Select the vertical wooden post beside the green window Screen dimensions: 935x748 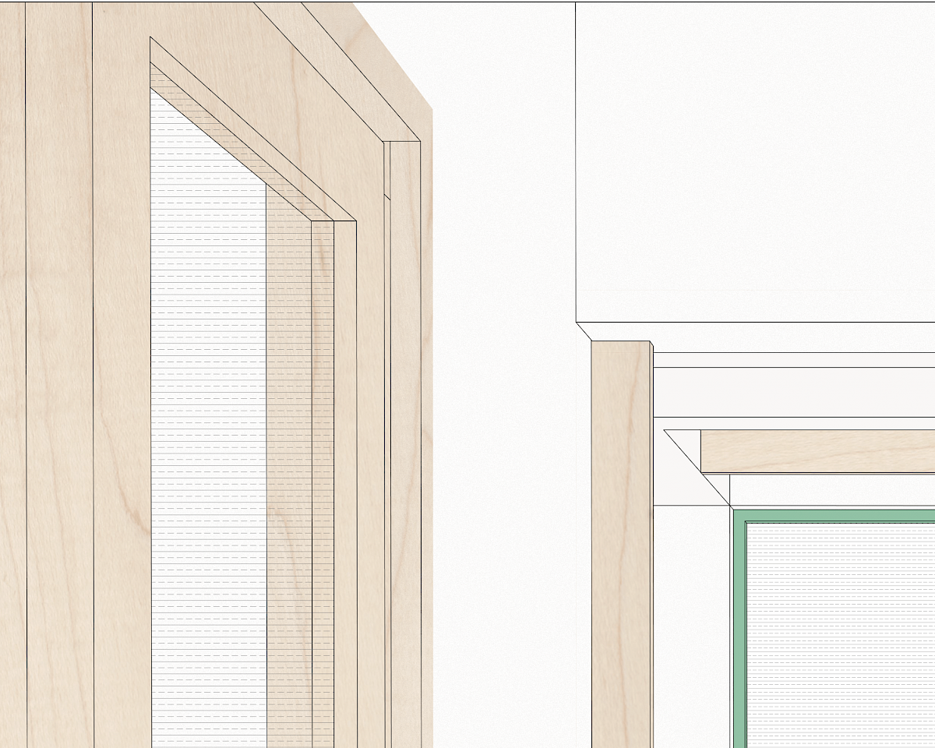coord(621,545)
